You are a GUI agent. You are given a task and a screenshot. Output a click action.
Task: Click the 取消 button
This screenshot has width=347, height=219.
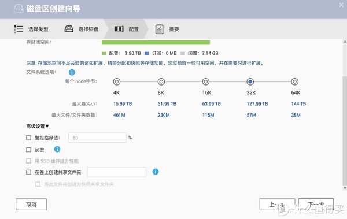pyautogui.click(x=31, y=204)
